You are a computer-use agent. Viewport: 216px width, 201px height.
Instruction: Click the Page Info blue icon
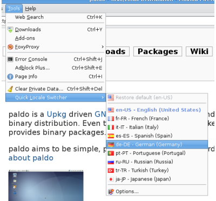click(10, 77)
